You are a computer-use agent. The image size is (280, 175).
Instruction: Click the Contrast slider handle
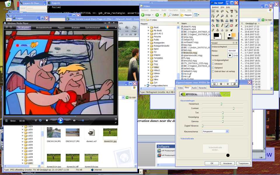tap(233, 108)
